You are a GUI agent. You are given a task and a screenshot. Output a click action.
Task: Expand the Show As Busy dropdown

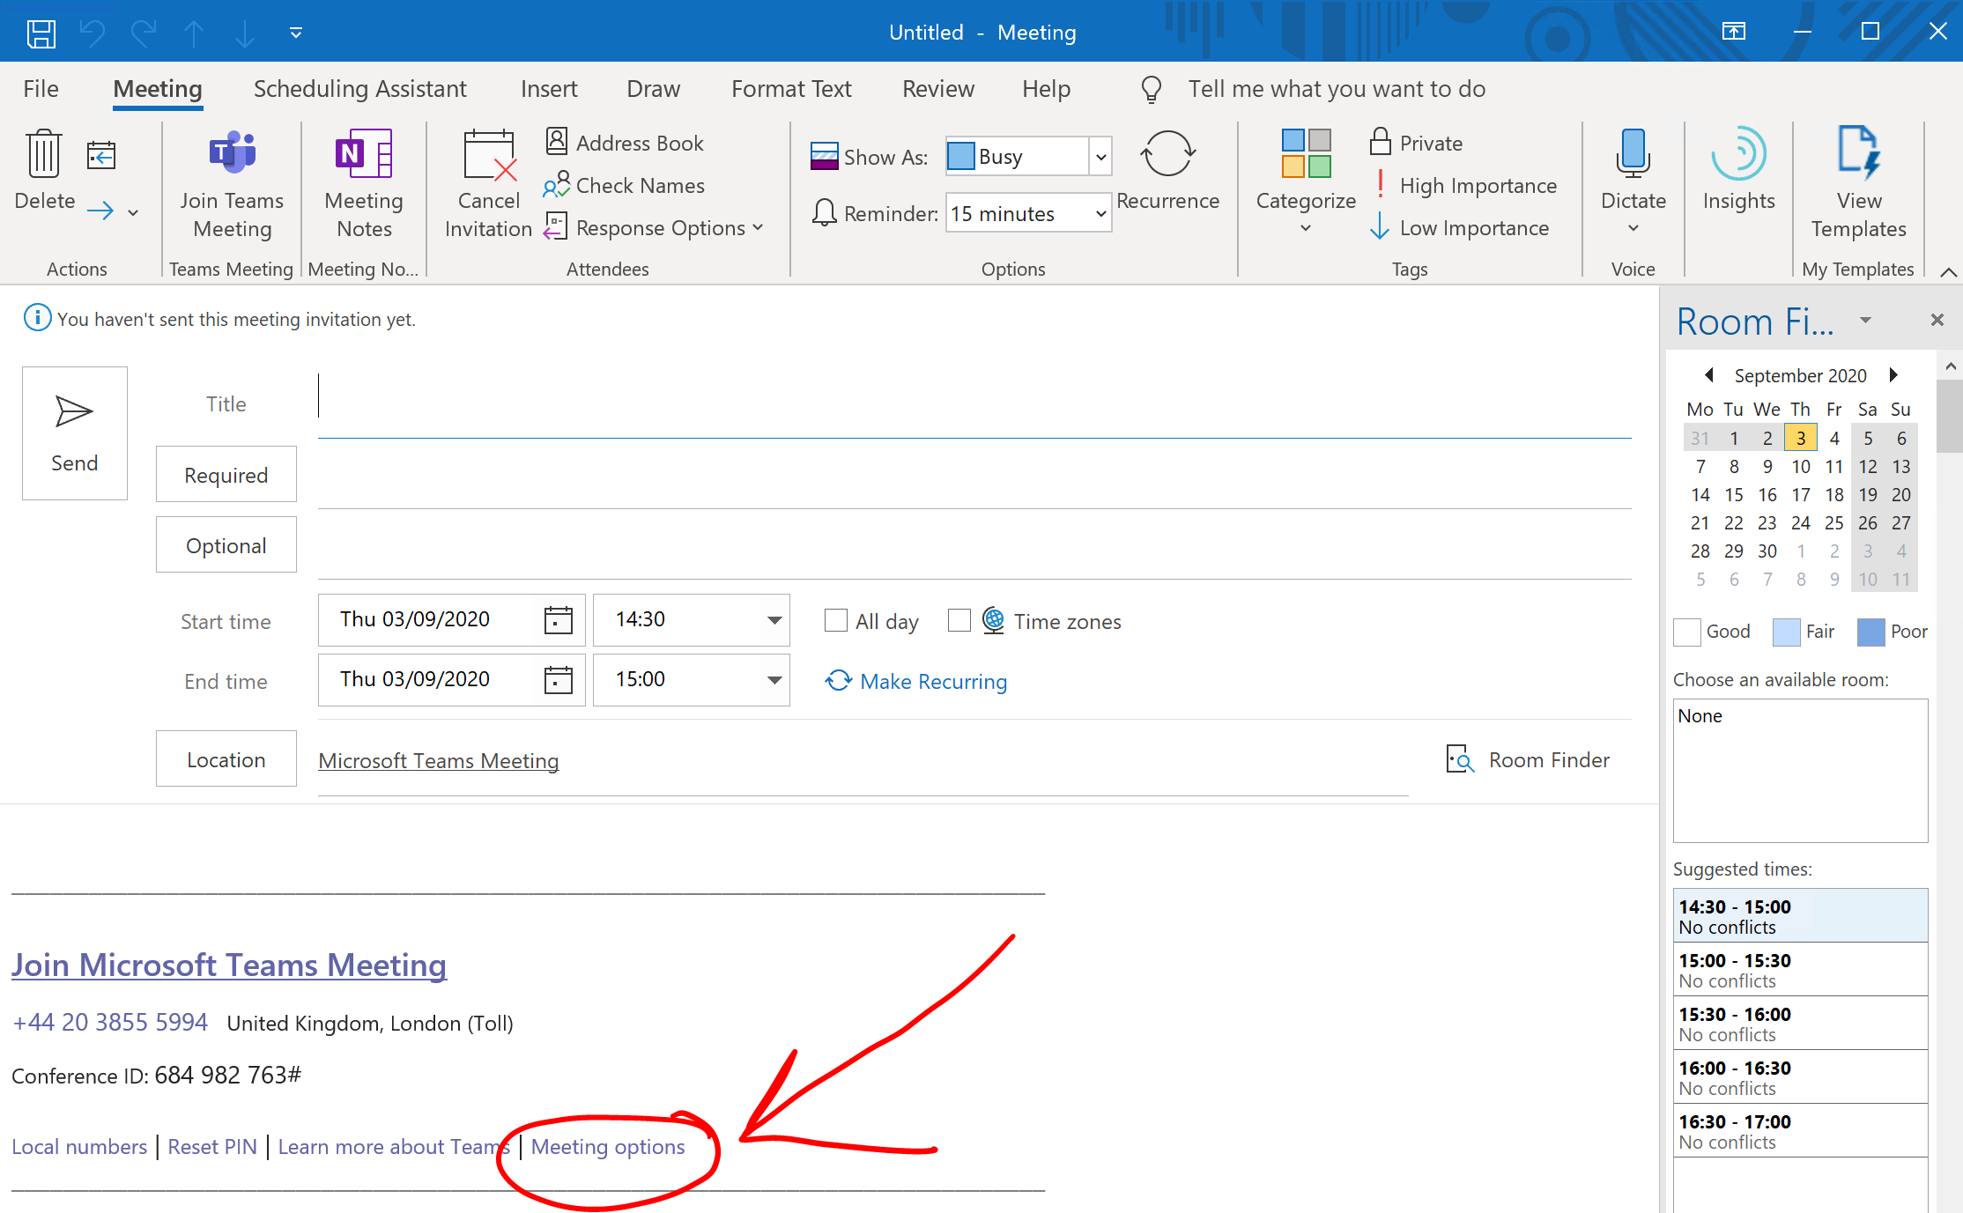1100,157
